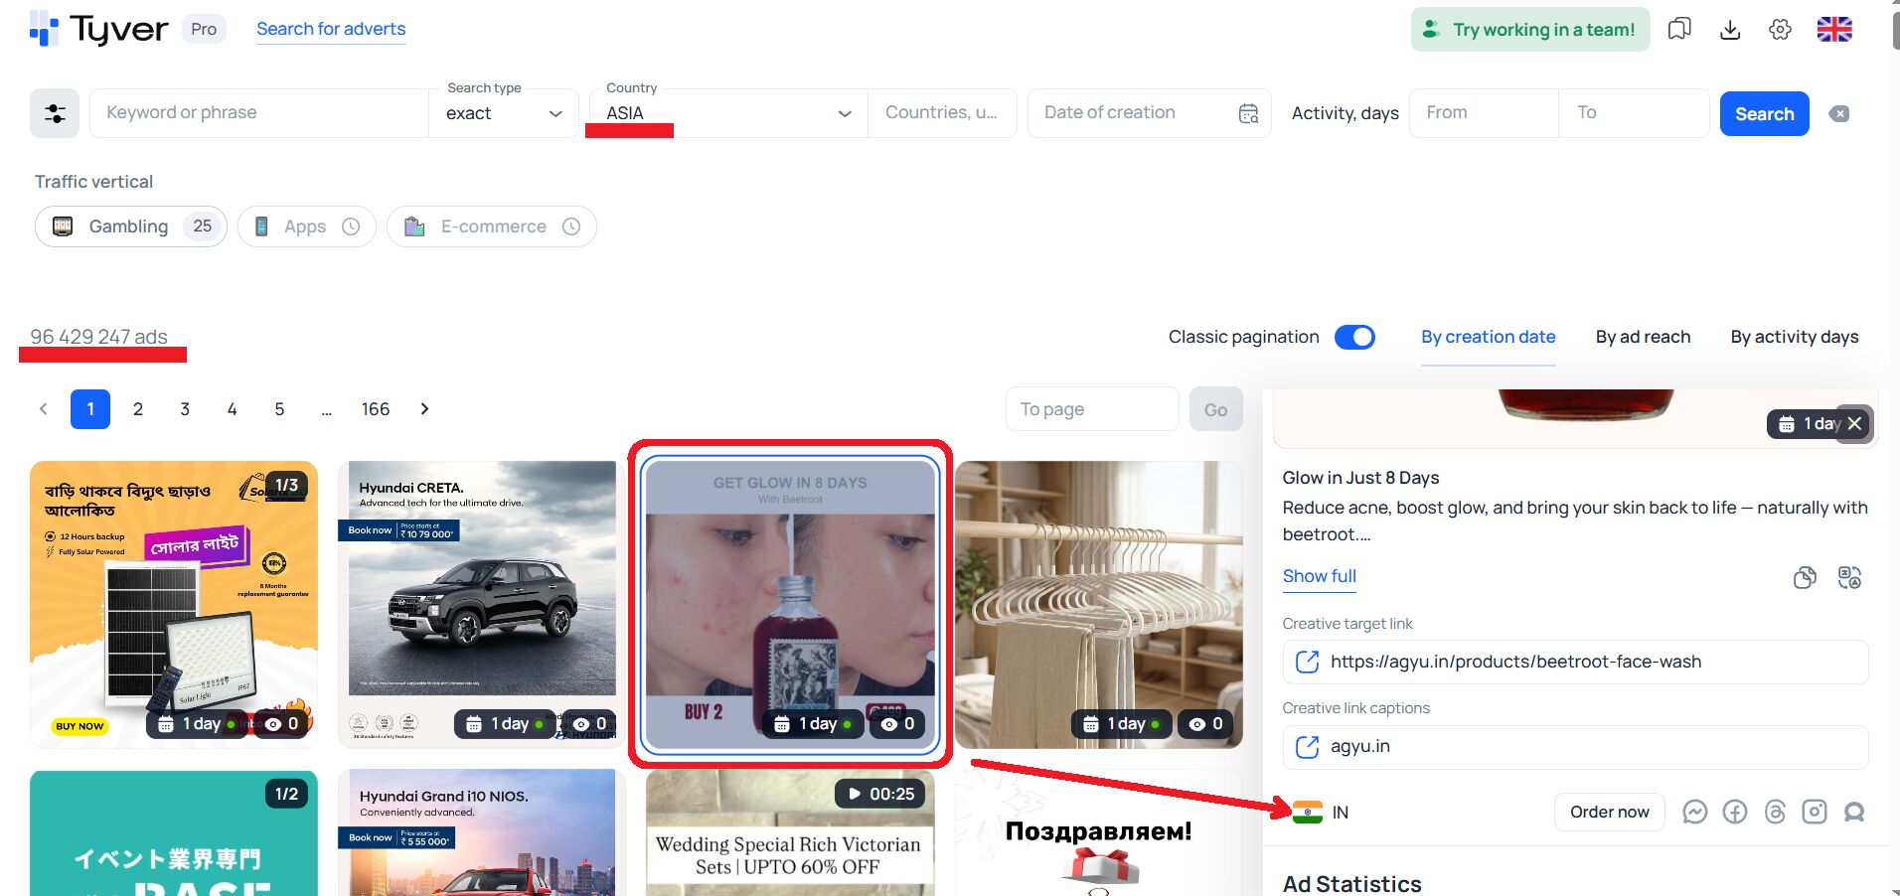
Task: Jump to last page 166
Action: 376,409
